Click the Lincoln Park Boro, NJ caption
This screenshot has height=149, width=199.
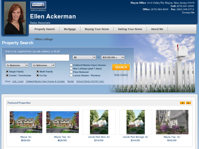click(99, 137)
